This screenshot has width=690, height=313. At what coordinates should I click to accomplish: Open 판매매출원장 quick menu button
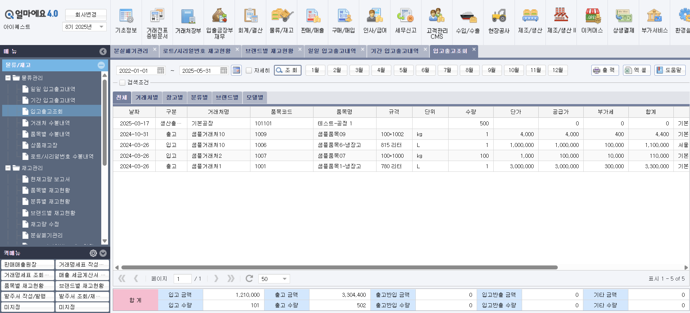coord(28,264)
